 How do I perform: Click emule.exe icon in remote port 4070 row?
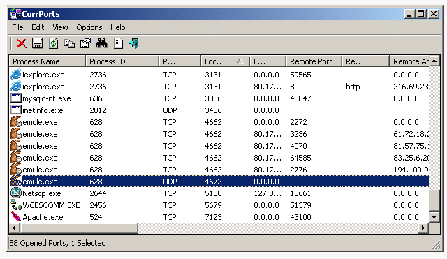(16, 146)
